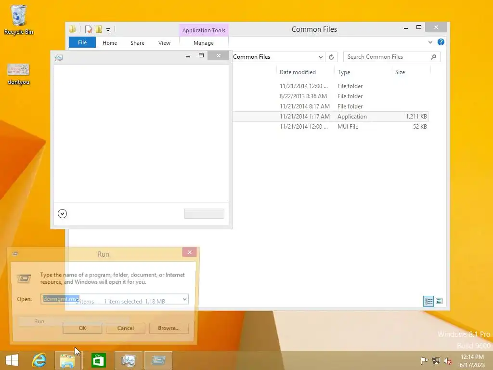The height and width of the screenshot is (370, 493).
Task: Switch to the Task Manager taskbar item
Action: pos(128,360)
